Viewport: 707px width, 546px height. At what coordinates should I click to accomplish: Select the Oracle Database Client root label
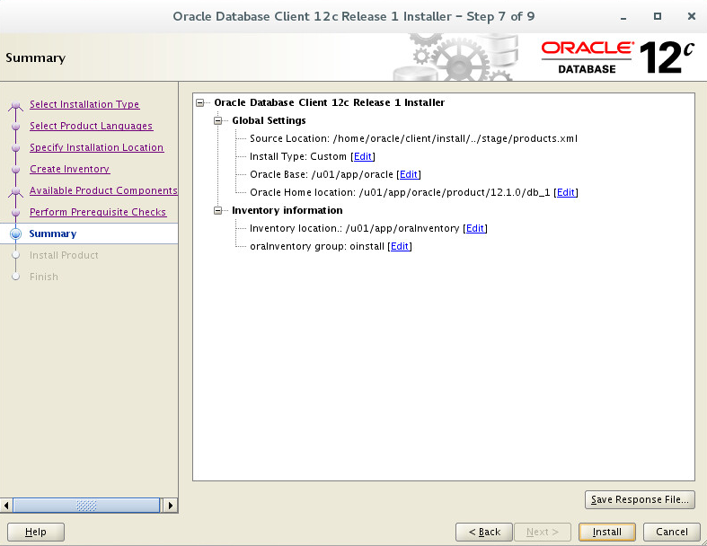click(330, 102)
